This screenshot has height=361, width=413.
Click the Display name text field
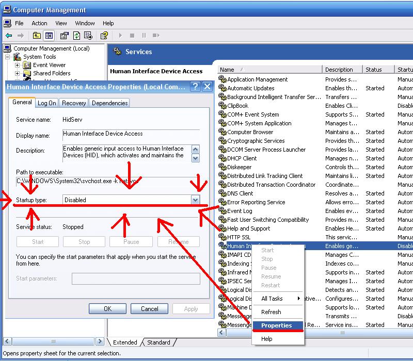pyautogui.click(x=131, y=134)
